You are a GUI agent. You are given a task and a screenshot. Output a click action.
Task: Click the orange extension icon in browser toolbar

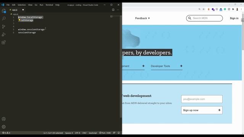point(209,9)
